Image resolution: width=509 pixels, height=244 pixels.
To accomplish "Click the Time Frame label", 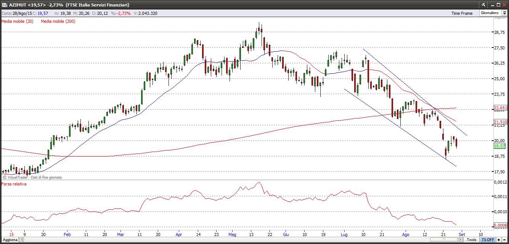I will point(462,13).
